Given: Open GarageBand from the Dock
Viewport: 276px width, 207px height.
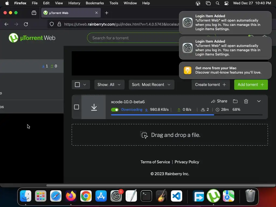Looking at the screenshot, I should click(x=161, y=196).
